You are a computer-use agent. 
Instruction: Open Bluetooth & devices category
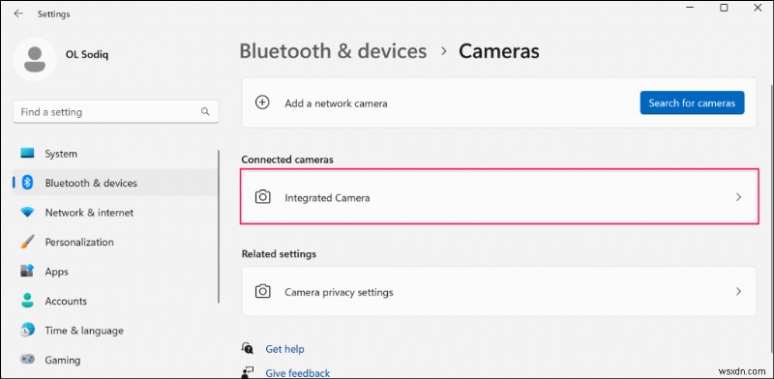coord(115,183)
